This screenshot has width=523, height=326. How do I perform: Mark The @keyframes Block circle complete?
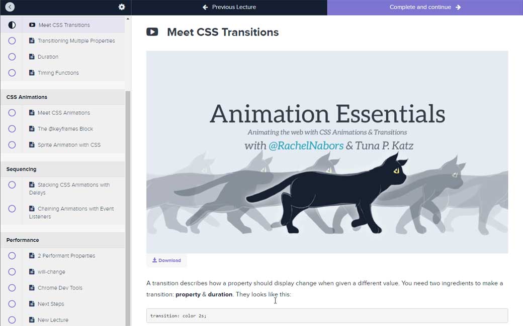pyautogui.click(x=12, y=129)
